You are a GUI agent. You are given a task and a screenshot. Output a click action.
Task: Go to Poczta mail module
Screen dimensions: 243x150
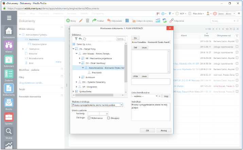(9, 102)
